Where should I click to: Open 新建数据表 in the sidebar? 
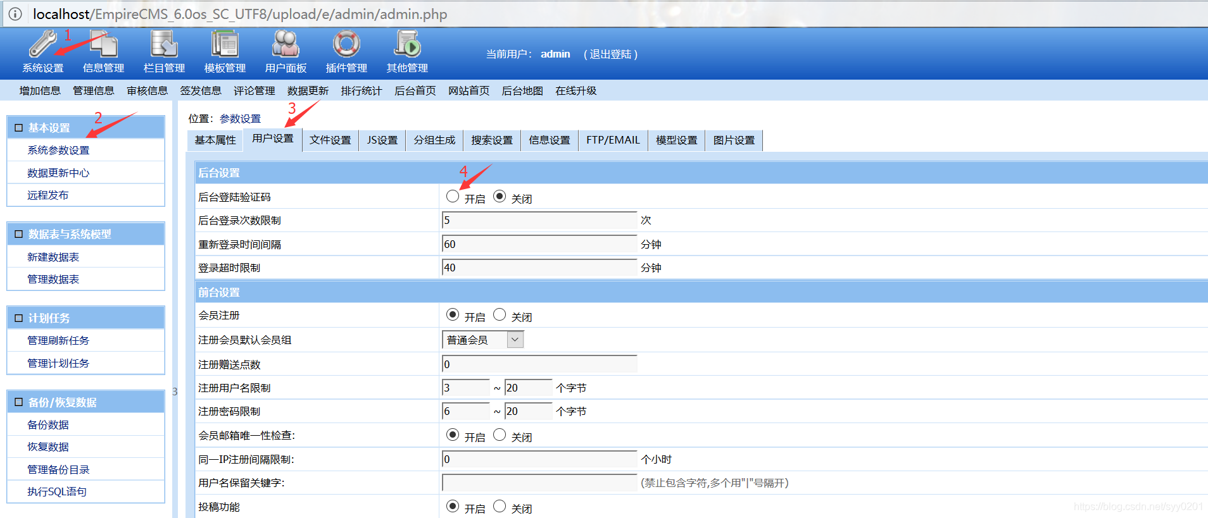coord(53,257)
